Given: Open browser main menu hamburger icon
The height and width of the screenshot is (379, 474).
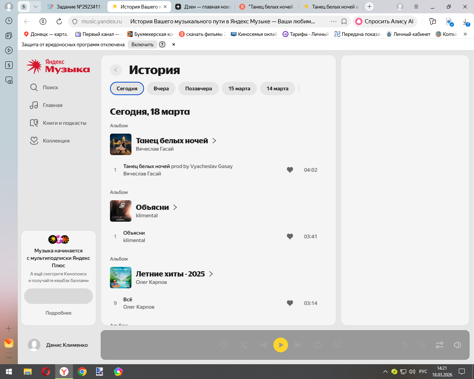Looking at the screenshot, I should point(416,7).
